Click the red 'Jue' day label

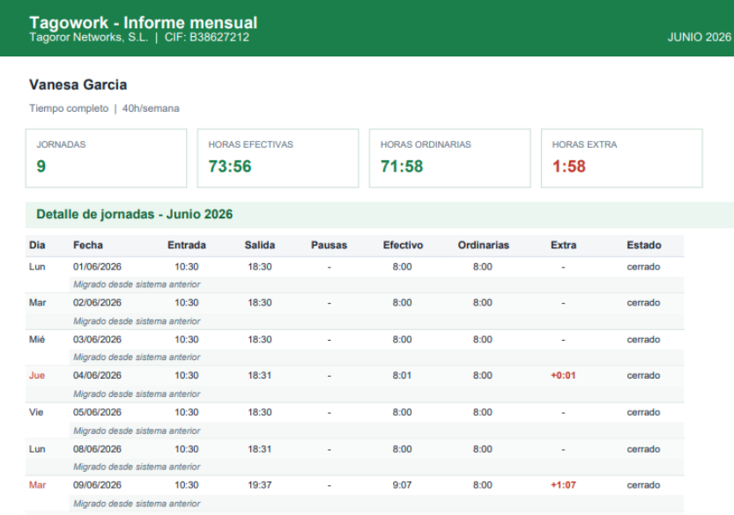pyautogui.click(x=37, y=375)
